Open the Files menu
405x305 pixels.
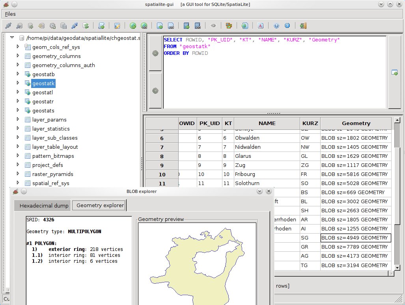click(11, 14)
